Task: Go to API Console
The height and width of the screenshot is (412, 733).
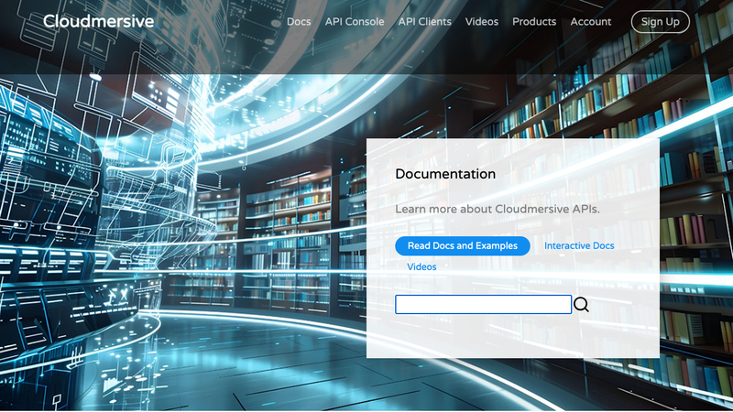Action: (x=355, y=21)
